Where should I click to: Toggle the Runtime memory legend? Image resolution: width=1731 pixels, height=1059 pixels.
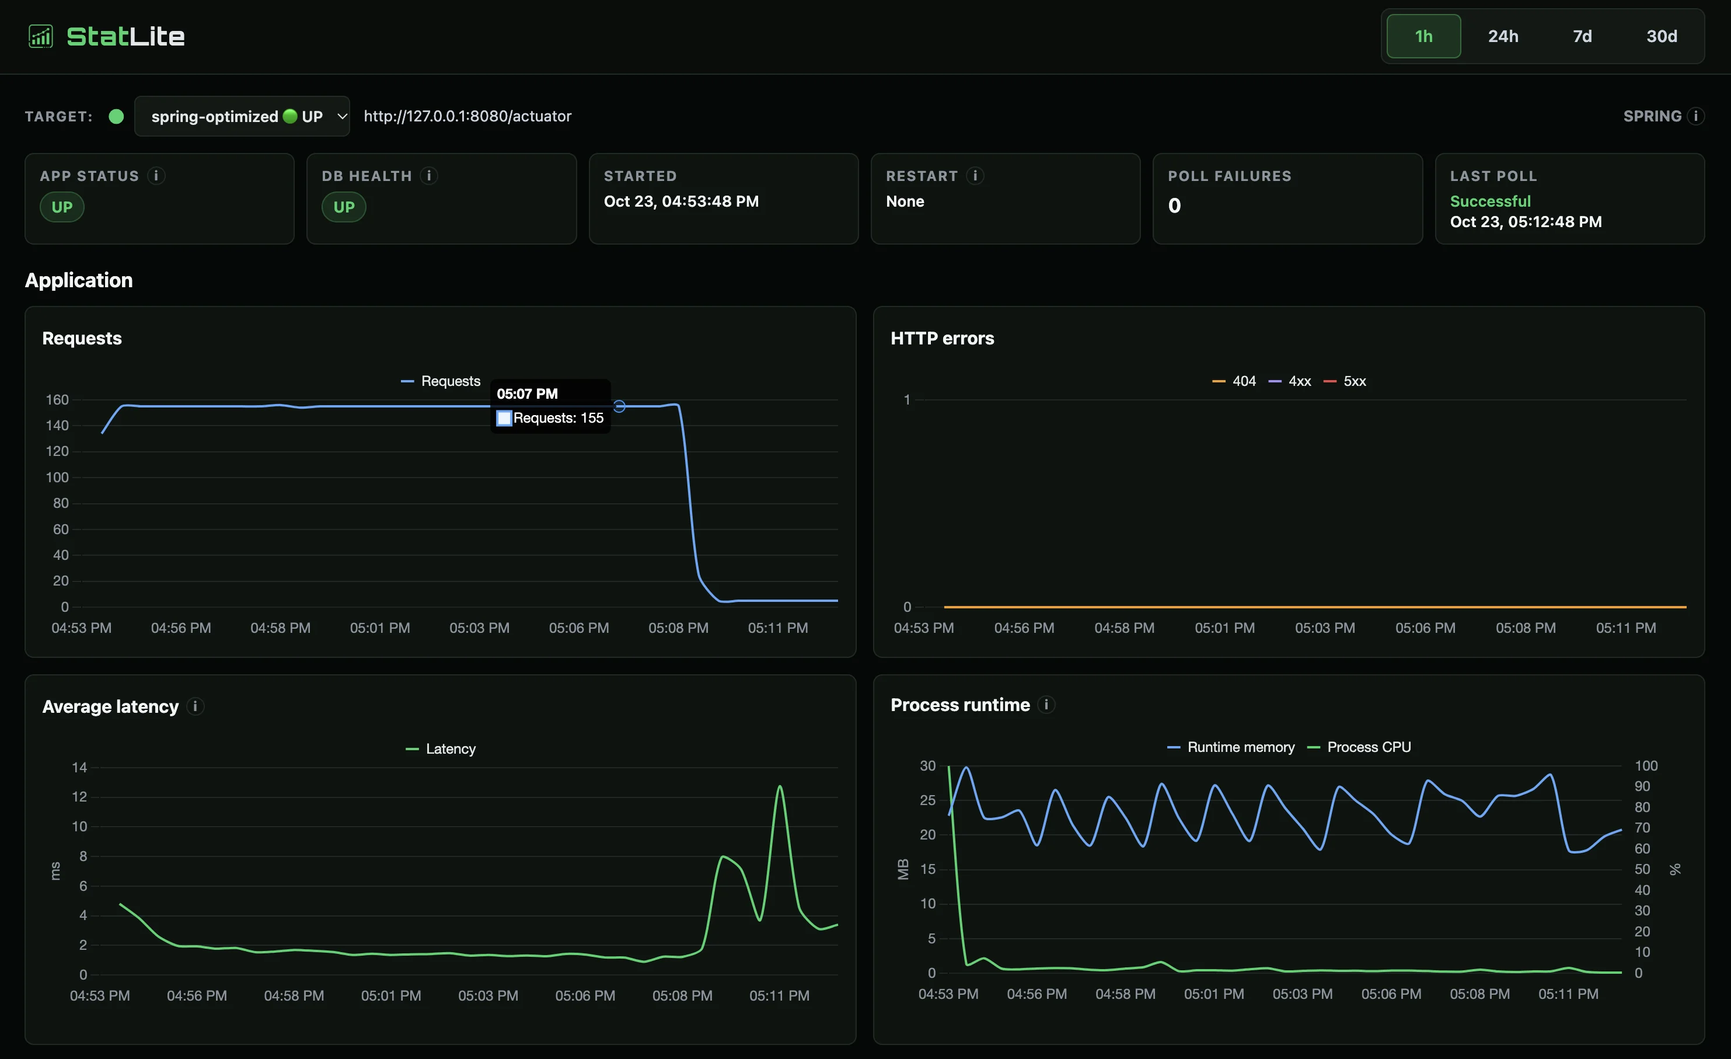click(1231, 747)
